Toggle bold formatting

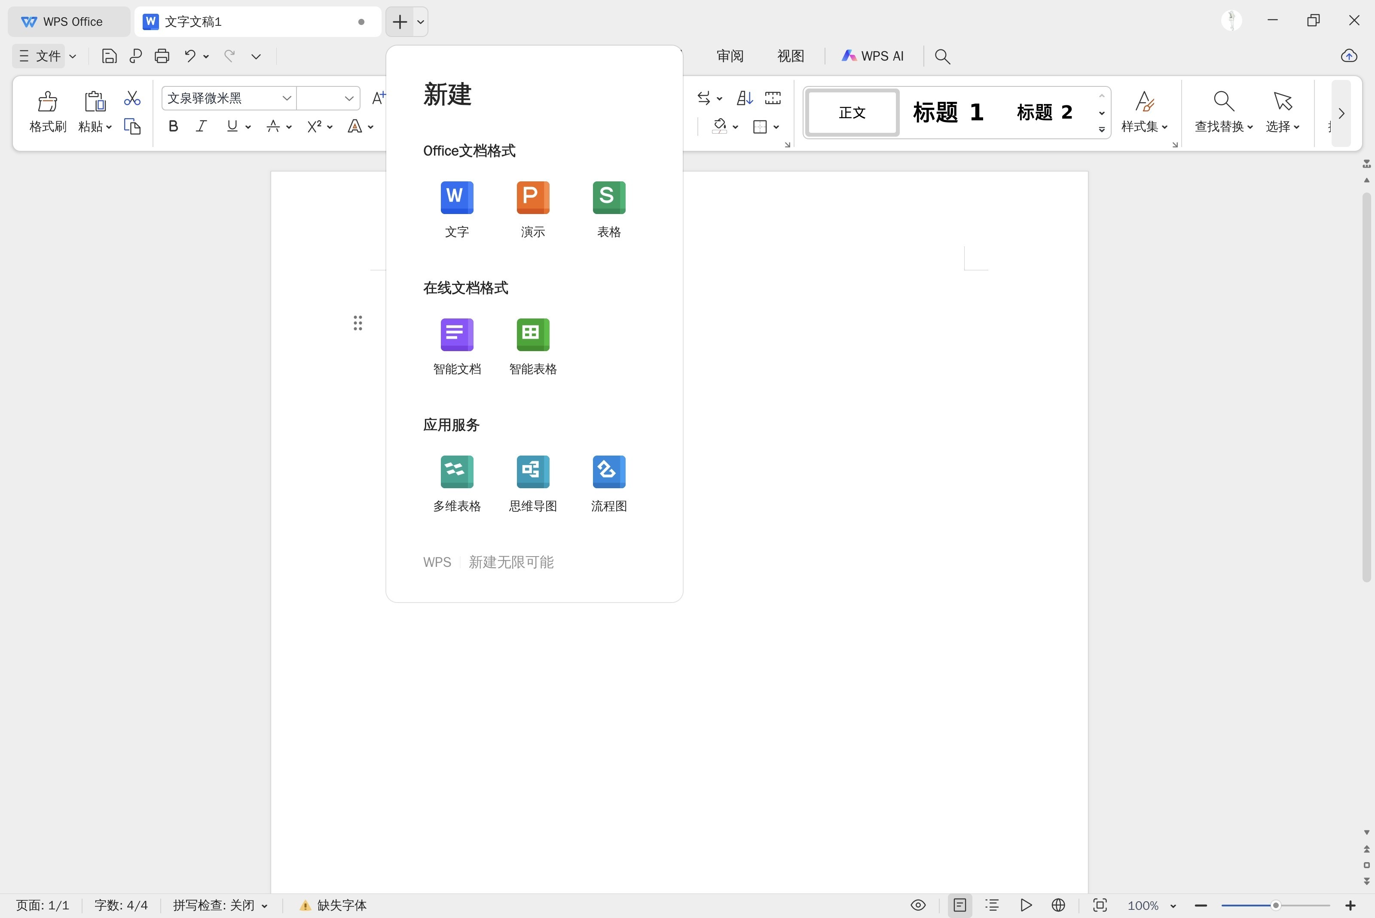(173, 126)
